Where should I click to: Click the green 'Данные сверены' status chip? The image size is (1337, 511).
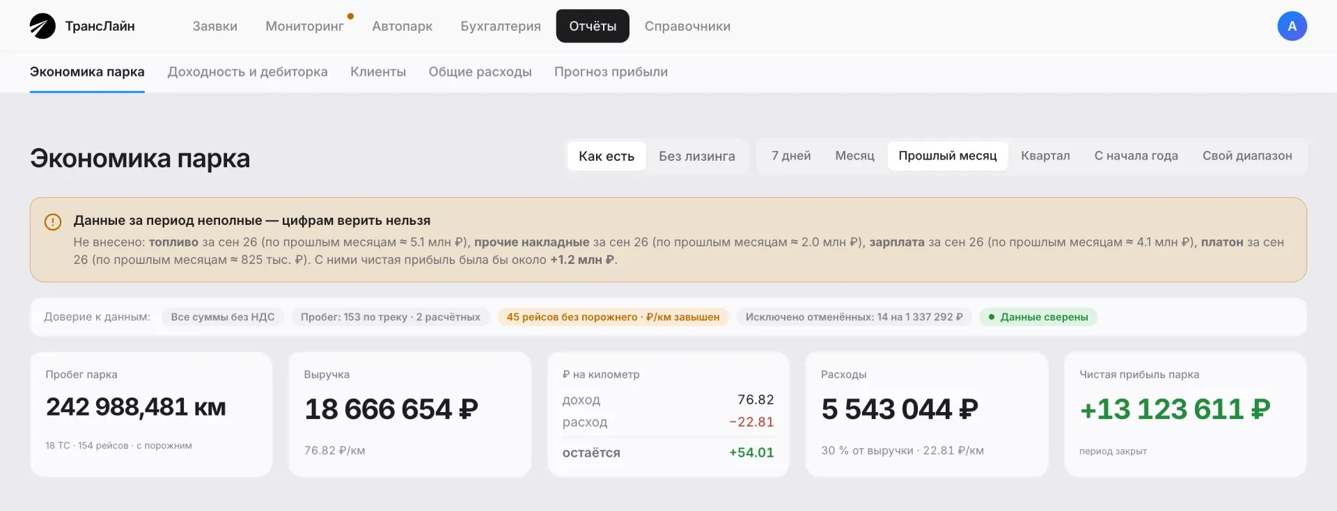[1038, 317]
